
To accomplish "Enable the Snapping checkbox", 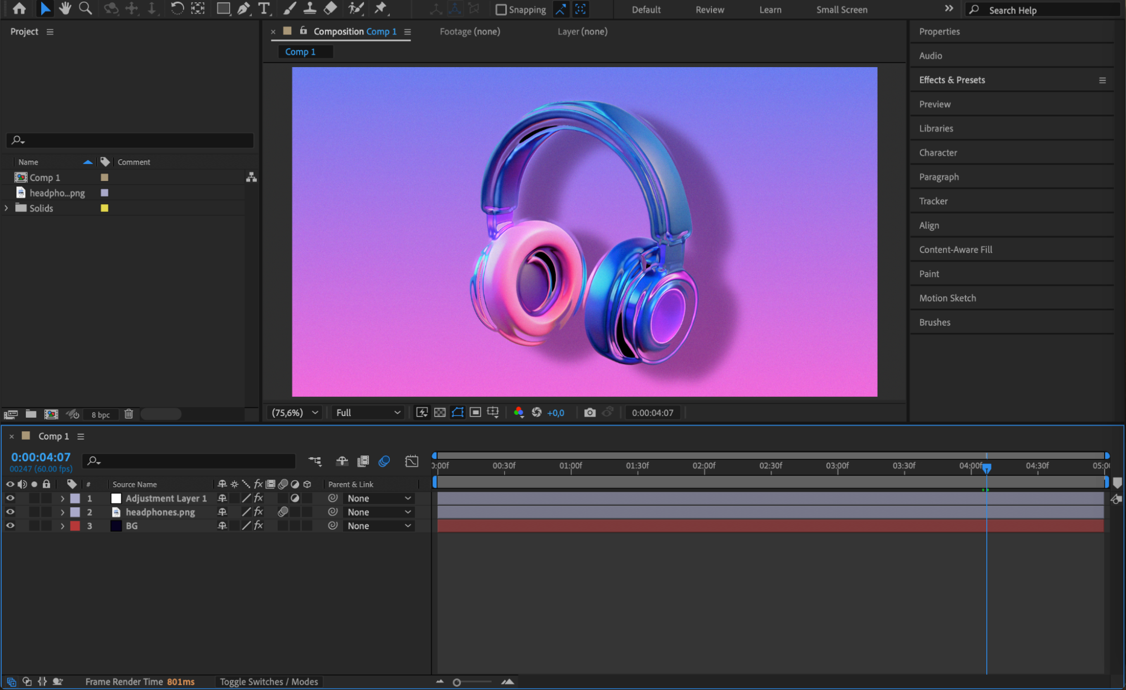I will point(501,10).
